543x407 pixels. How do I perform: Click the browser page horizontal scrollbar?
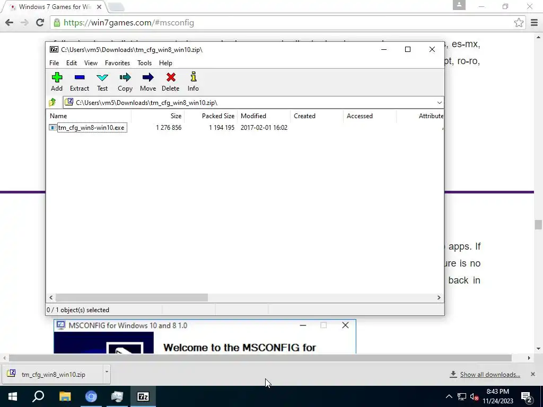pyautogui.click(x=260, y=358)
